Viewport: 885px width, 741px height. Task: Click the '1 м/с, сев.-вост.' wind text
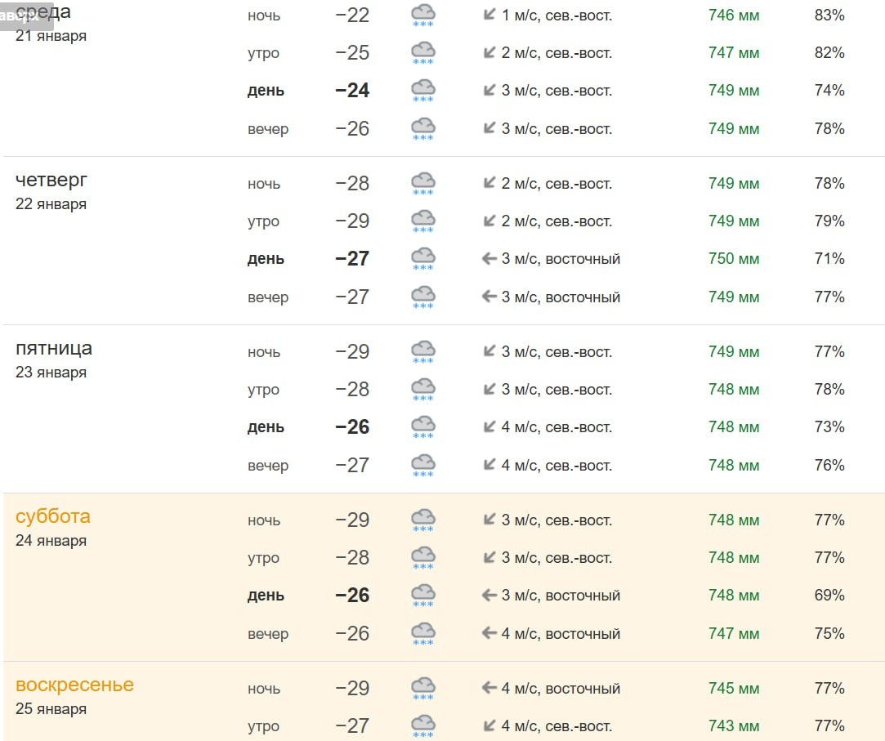point(557,16)
